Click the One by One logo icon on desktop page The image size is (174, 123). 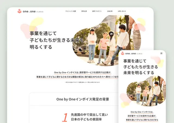19,11
